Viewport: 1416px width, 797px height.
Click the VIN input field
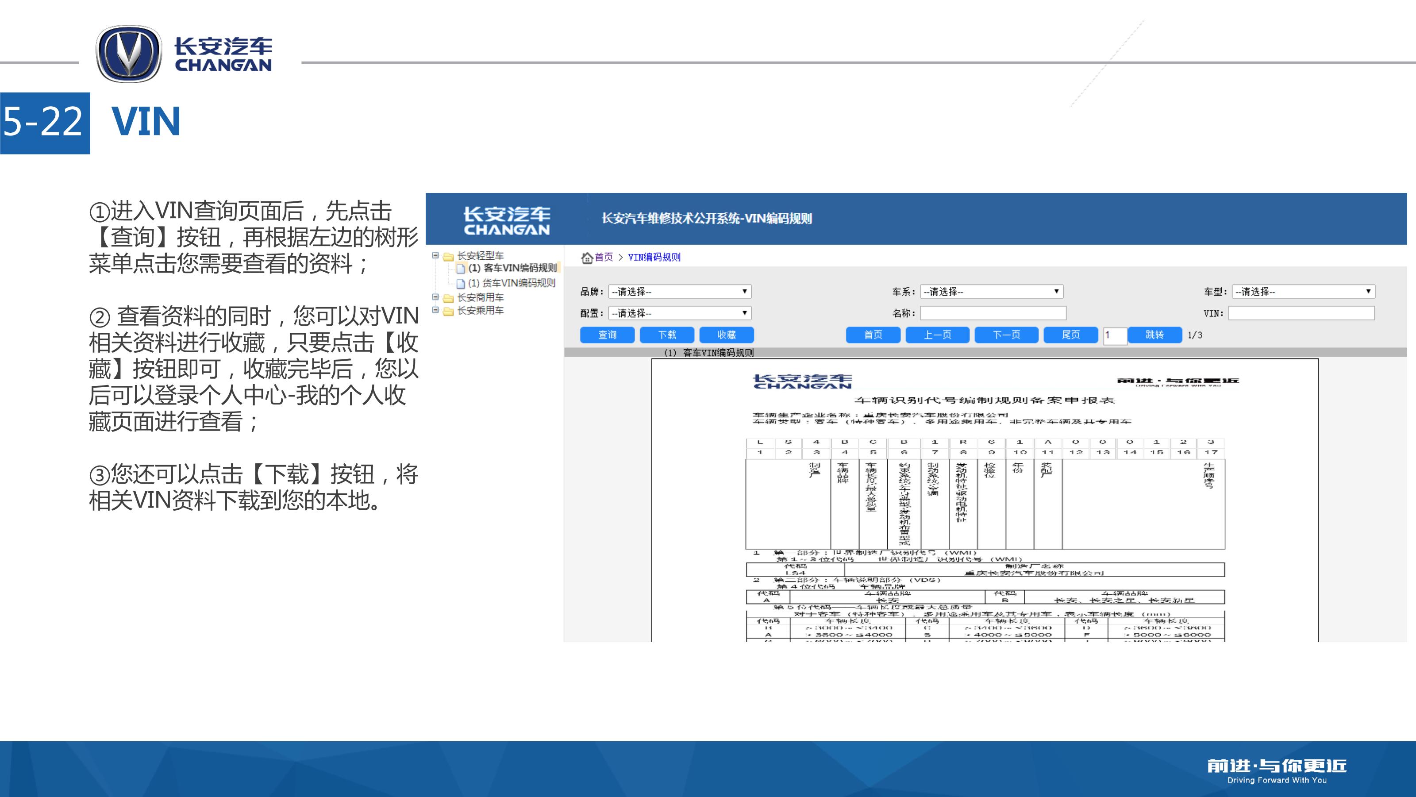pyautogui.click(x=1301, y=313)
